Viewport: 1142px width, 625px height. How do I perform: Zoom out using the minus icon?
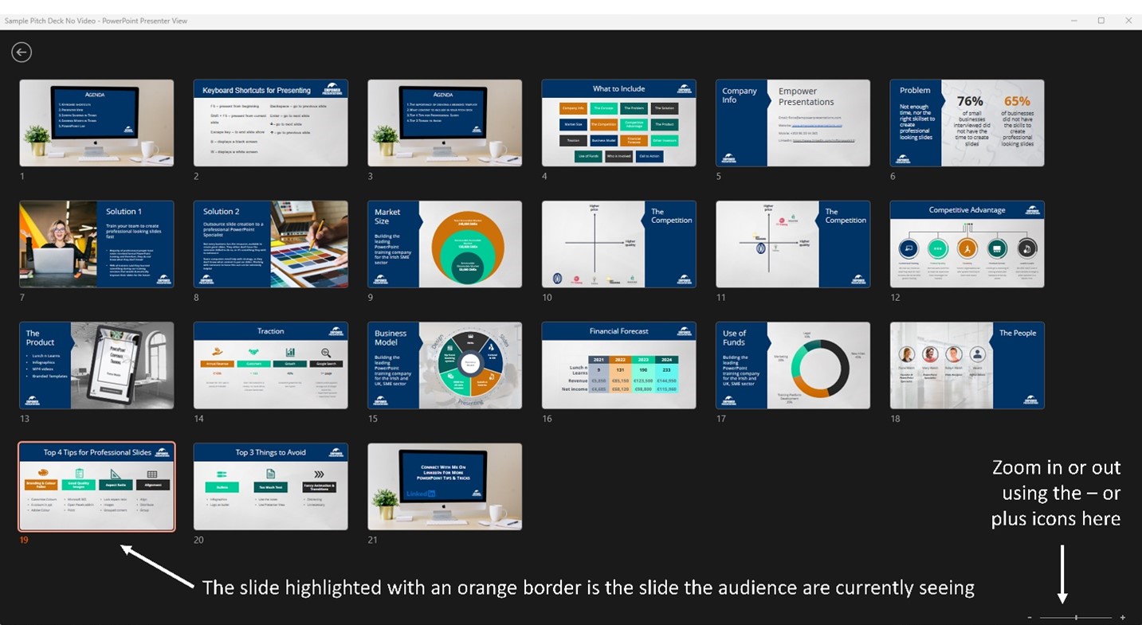pyautogui.click(x=1029, y=617)
